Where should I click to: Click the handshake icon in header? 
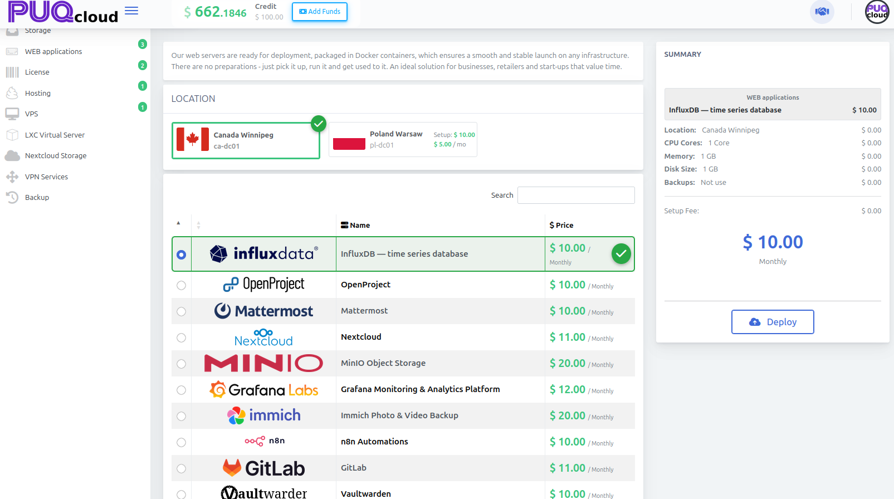[822, 12]
